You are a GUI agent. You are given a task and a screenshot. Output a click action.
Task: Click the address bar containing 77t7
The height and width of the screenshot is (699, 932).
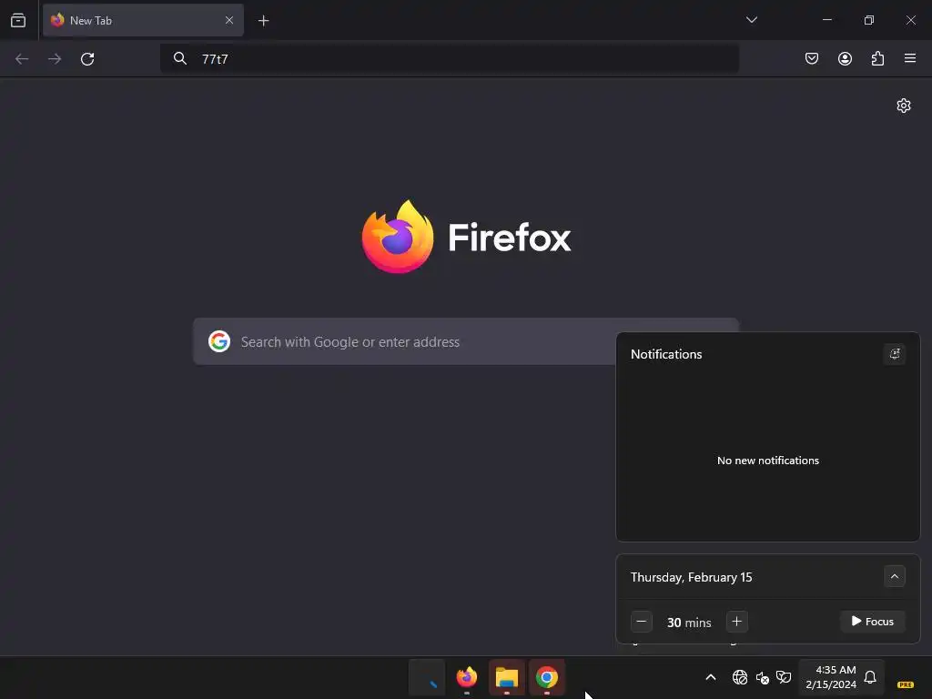(x=450, y=59)
